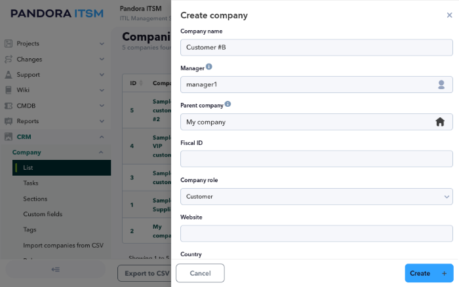Viewport: 459px width, 287px height.
Task: Open user picker icon in Manager field
Action: pos(441,85)
